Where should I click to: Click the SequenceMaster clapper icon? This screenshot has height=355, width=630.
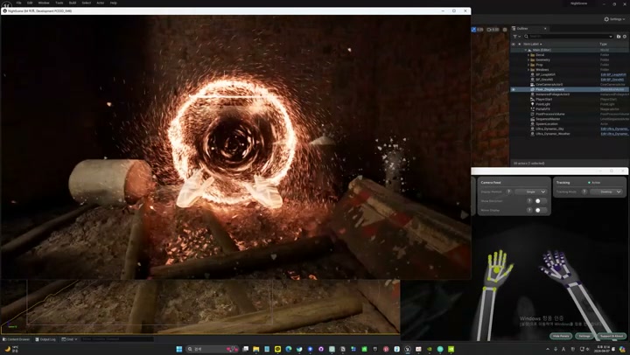point(533,119)
